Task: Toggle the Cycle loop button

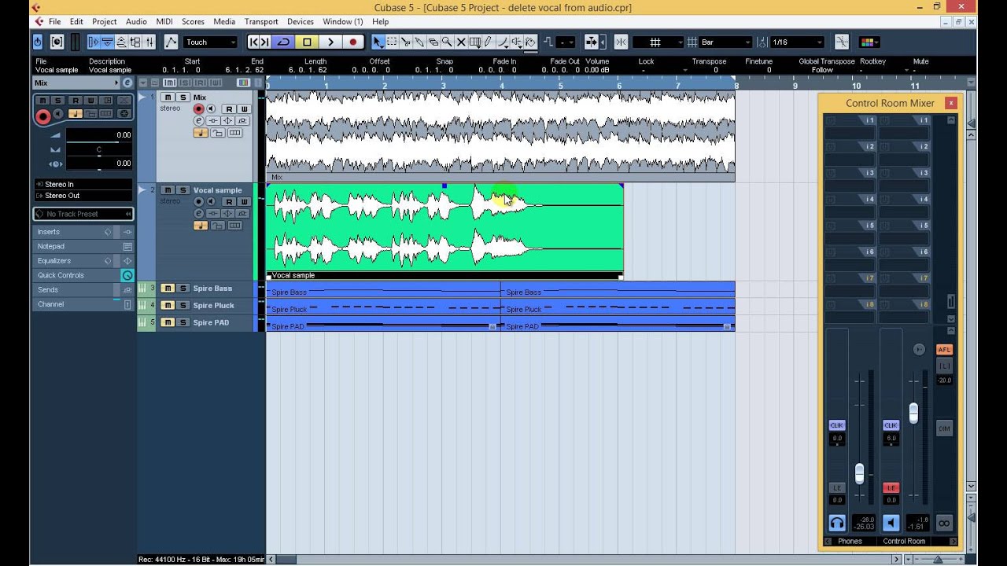Action: (283, 42)
